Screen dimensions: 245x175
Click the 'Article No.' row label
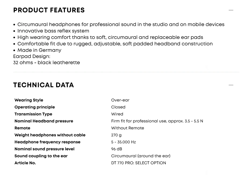point(25,163)
